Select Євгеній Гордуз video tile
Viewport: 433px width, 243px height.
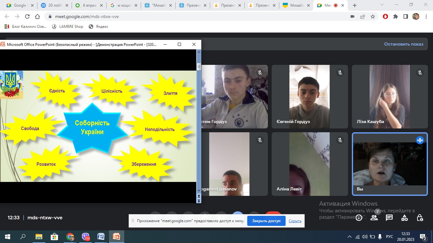point(310,97)
